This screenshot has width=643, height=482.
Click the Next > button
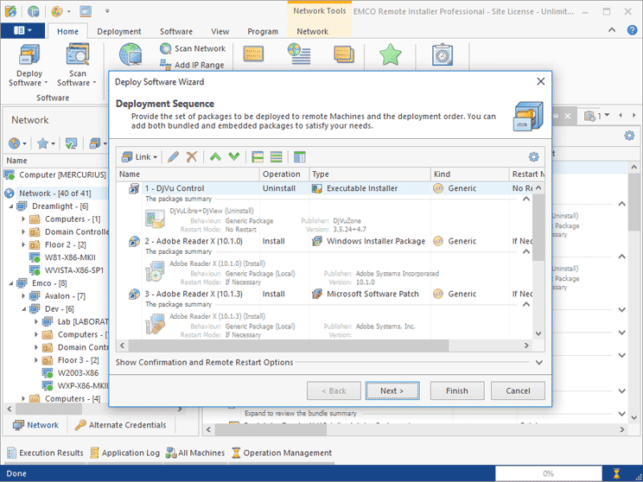pos(392,390)
